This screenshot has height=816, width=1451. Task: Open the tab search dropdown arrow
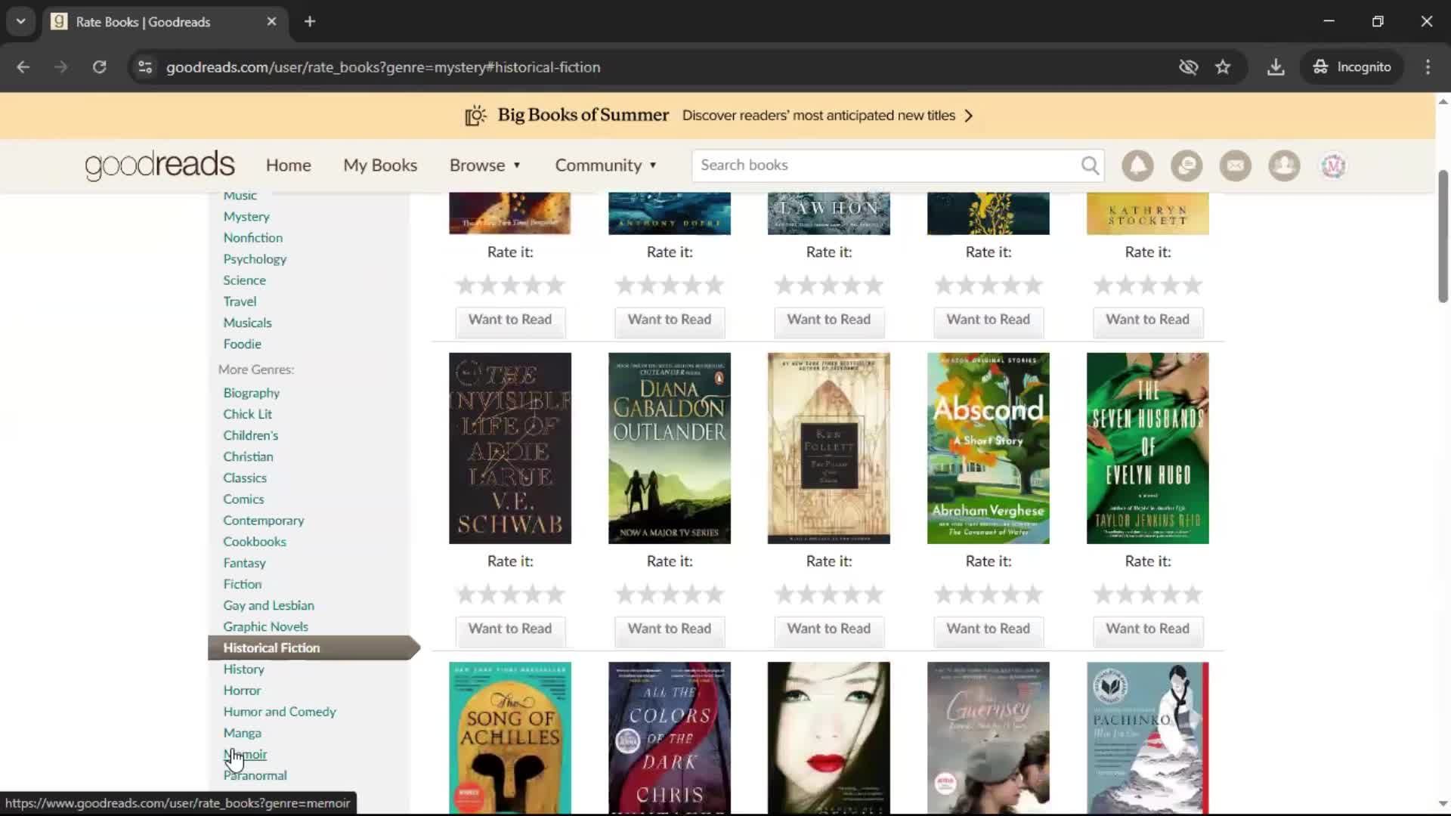point(20,22)
